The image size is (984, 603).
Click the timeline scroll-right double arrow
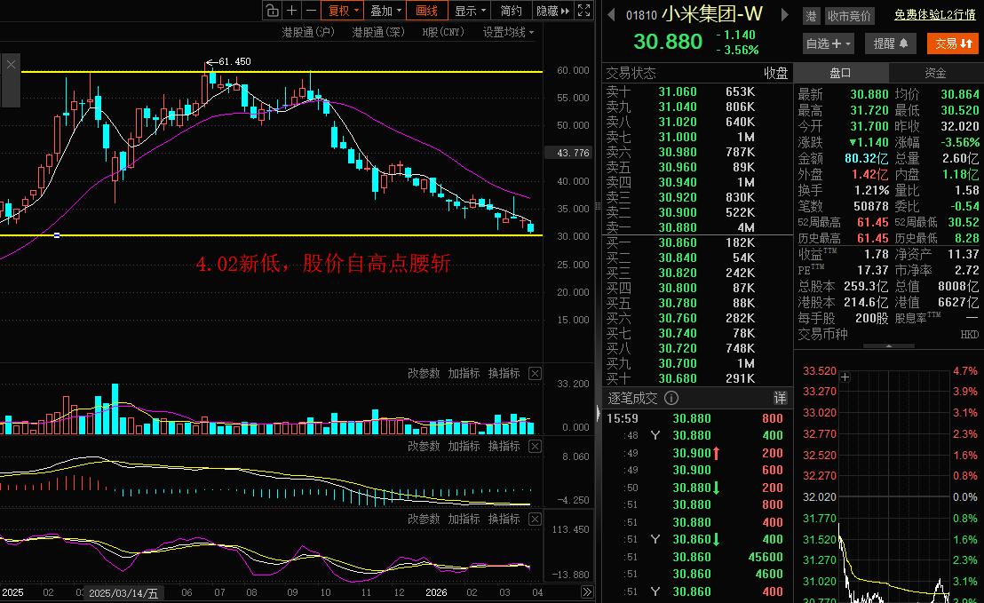[x=587, y=591]
